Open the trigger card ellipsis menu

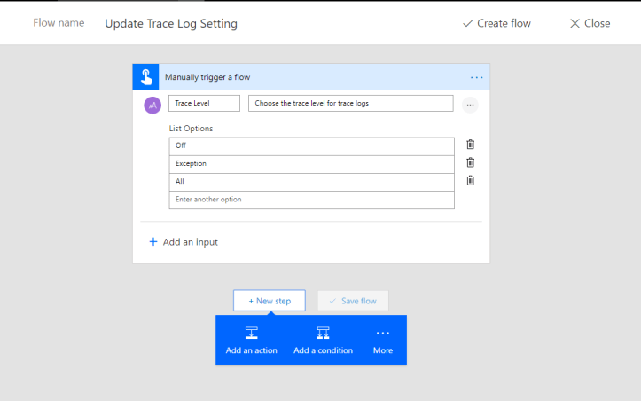pyautogui.click(x=477, y=77)
